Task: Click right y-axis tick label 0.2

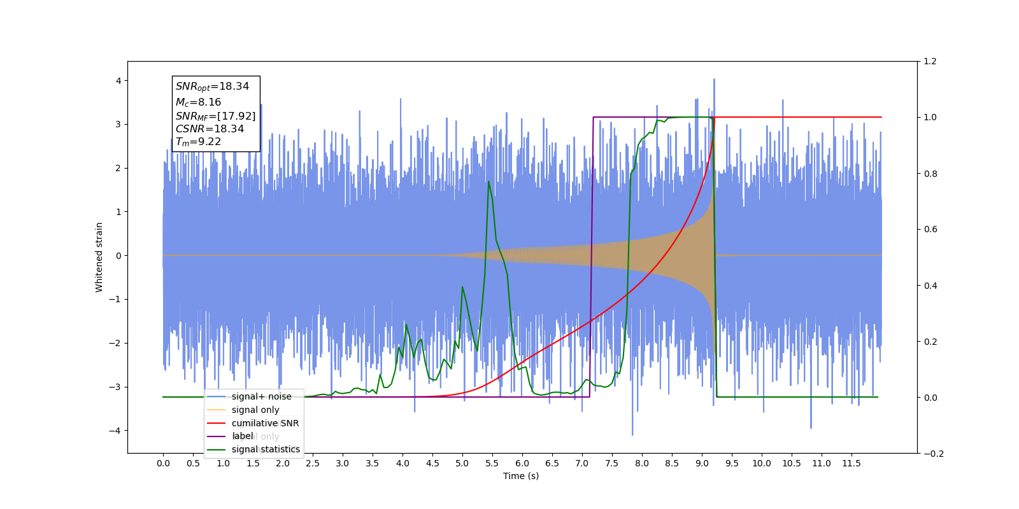Action: (x=930, y=342)
